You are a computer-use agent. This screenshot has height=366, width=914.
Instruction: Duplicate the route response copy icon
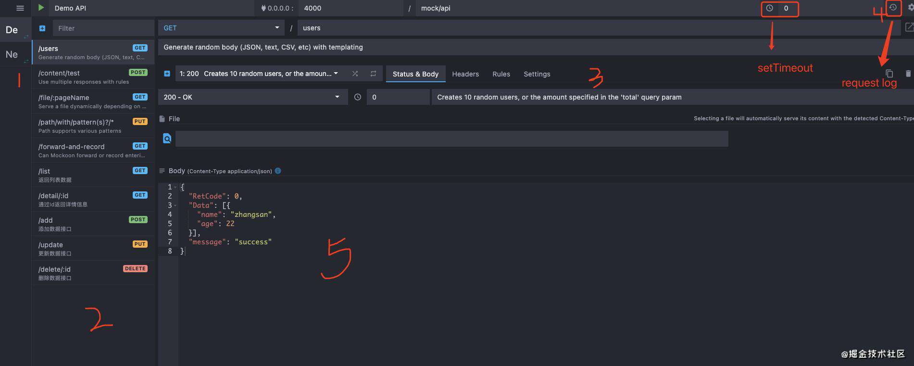pos(889,74)
